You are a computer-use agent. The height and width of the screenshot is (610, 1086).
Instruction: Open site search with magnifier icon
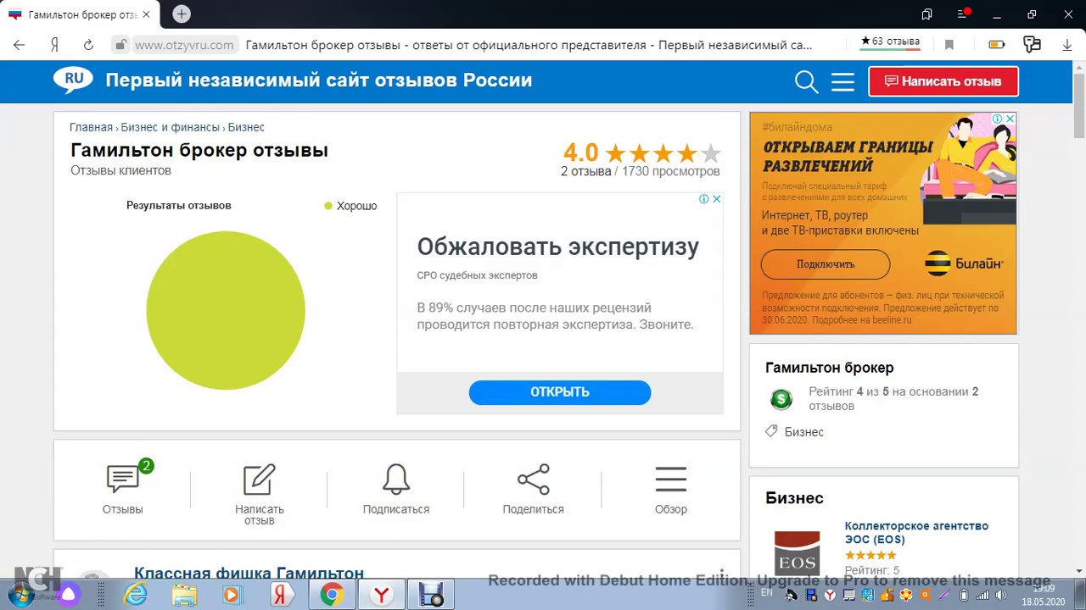click(x=806, y=81)
